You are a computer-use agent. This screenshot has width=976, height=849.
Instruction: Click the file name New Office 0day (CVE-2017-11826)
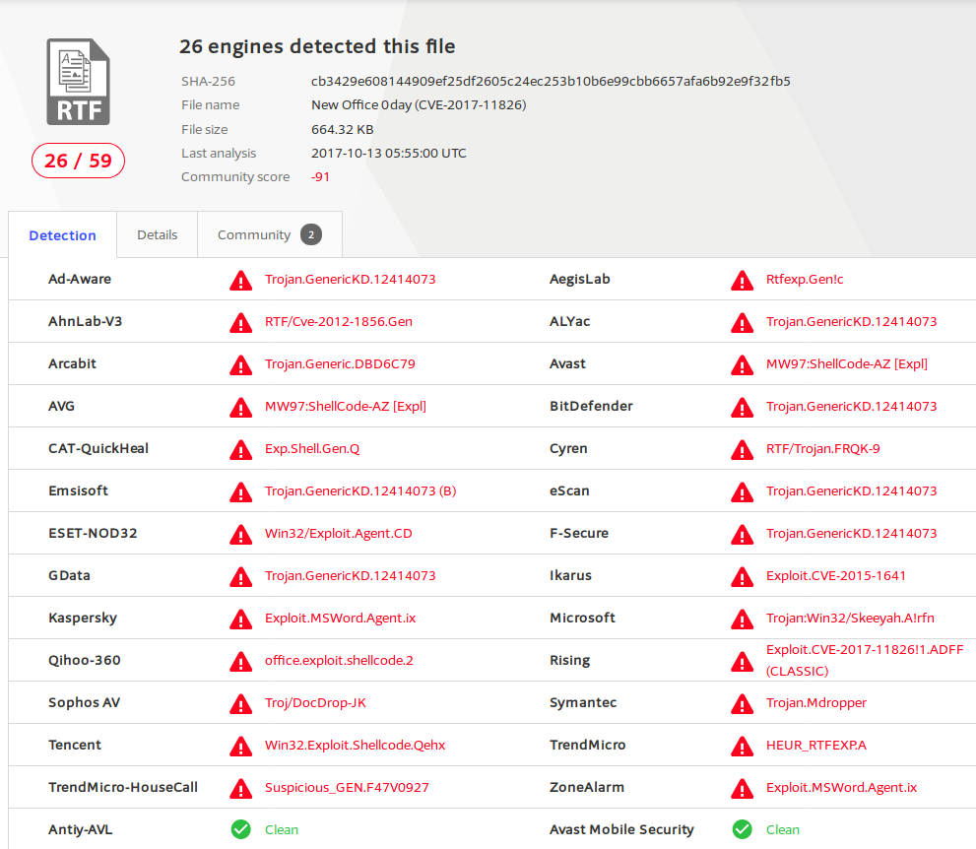[419, 104]
